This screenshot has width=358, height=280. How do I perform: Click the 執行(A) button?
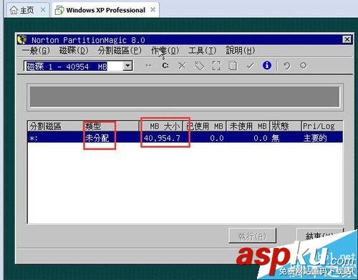tap(252, 236)
